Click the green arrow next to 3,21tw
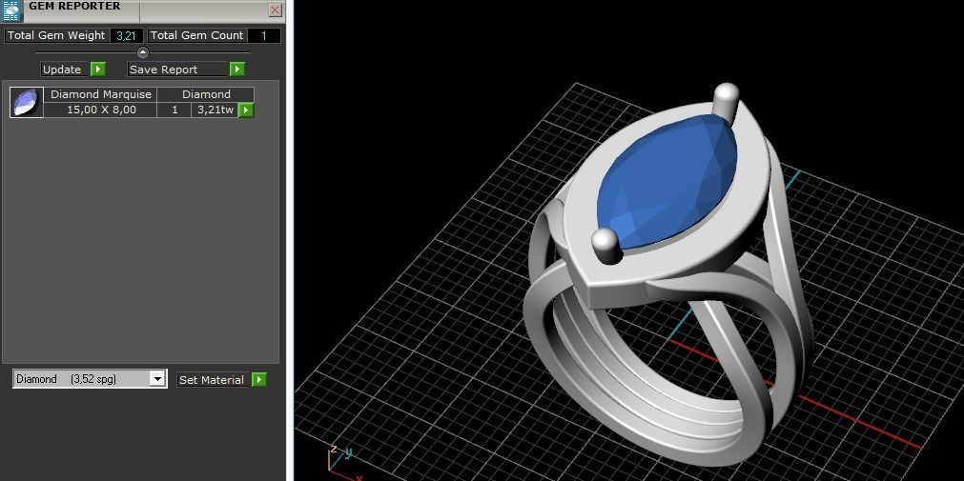The height and width of the screenshot is (481, 964). coord(246,110)
